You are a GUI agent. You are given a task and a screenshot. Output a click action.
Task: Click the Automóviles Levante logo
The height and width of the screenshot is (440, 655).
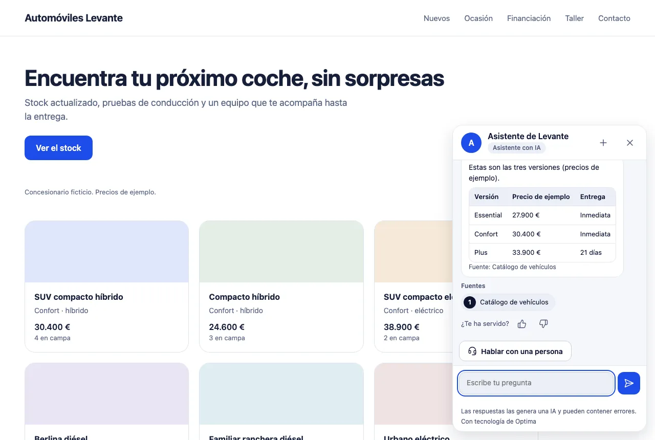[74, 18]
